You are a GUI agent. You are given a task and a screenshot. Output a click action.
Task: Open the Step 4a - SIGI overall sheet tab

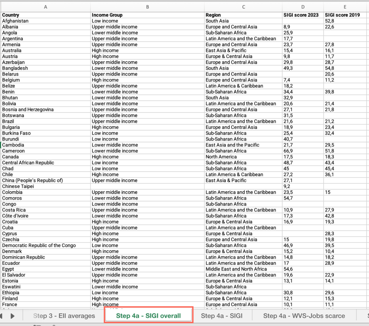(x=148, y=316)
